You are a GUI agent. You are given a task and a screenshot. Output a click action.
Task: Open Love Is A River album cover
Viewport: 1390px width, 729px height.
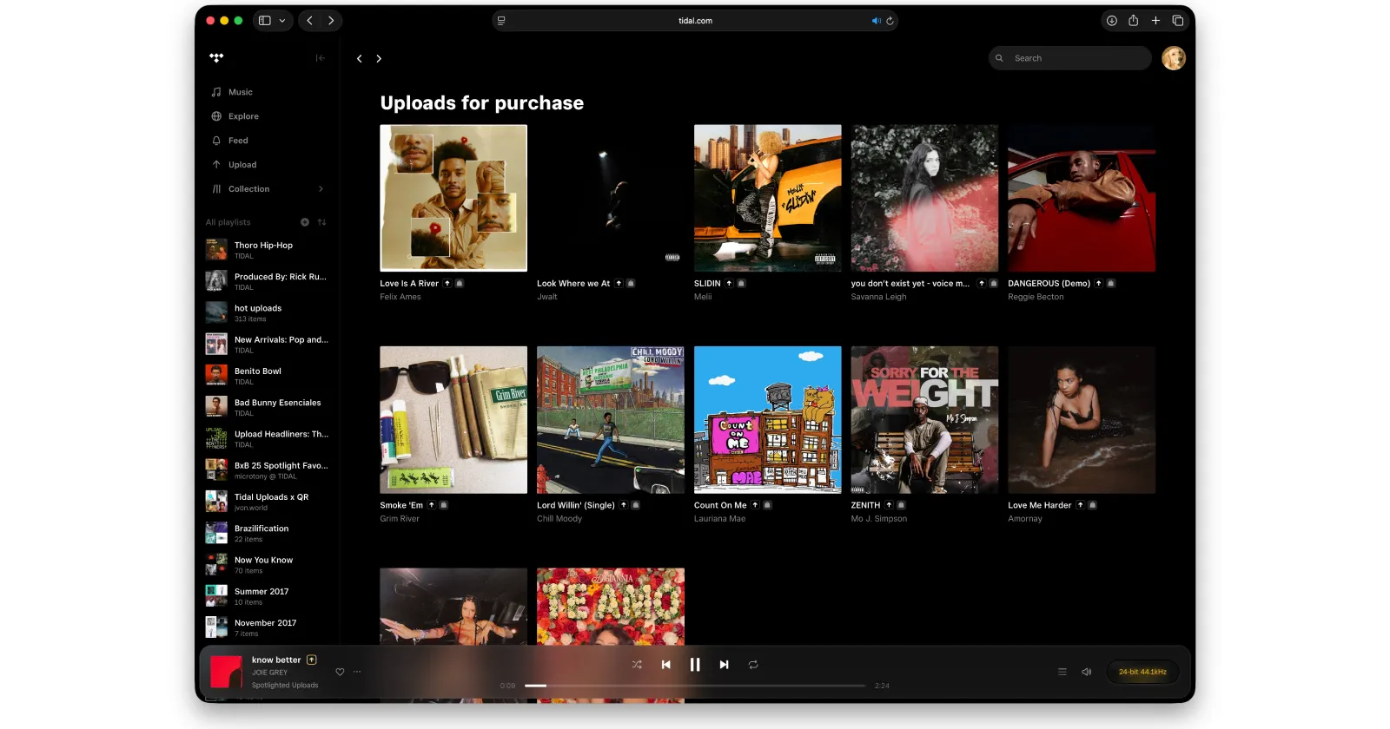click(453, 198)
